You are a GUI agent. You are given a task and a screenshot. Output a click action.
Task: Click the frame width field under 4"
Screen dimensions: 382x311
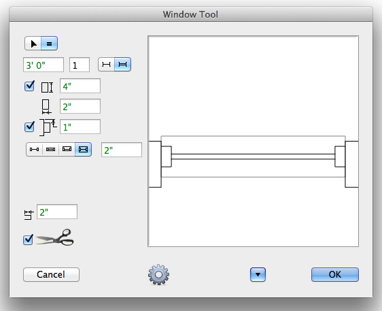[80, 106]
